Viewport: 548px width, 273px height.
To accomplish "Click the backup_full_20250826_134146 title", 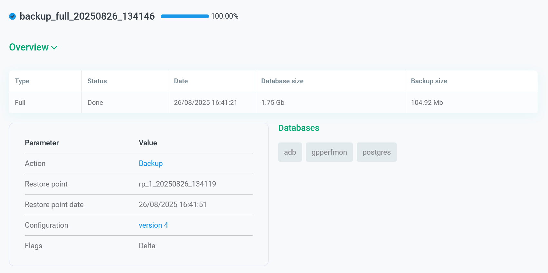I will point(87,16).
